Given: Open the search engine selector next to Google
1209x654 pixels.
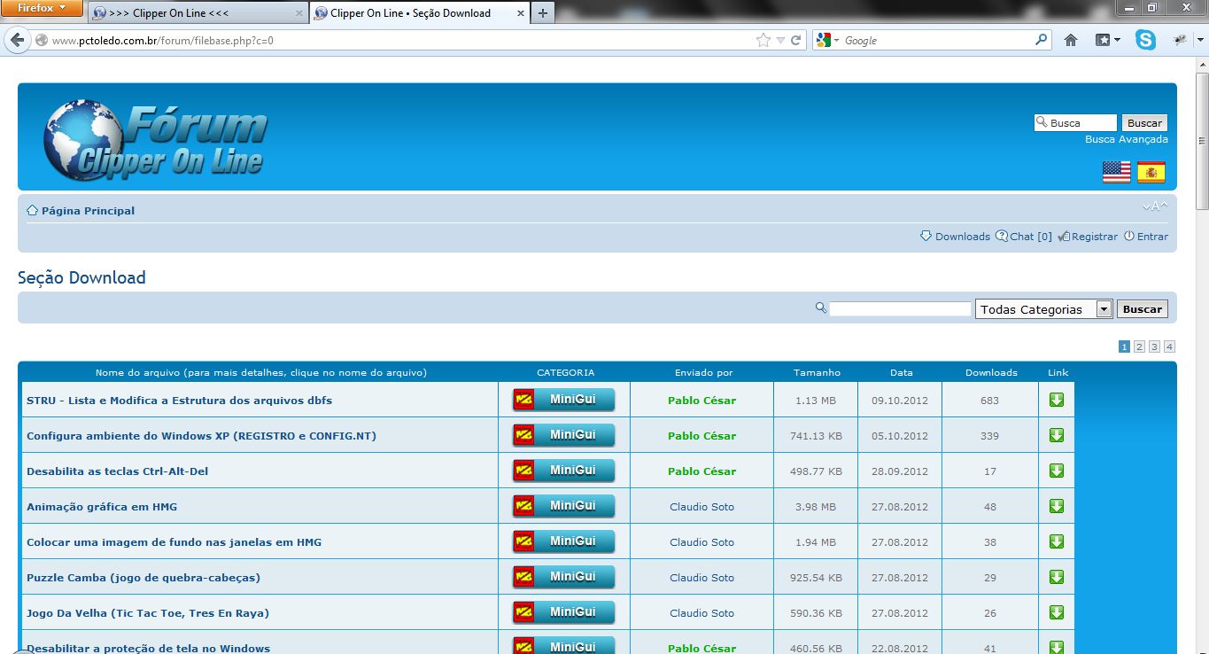Looking at the screenshot, I should [x=828, y=40].
